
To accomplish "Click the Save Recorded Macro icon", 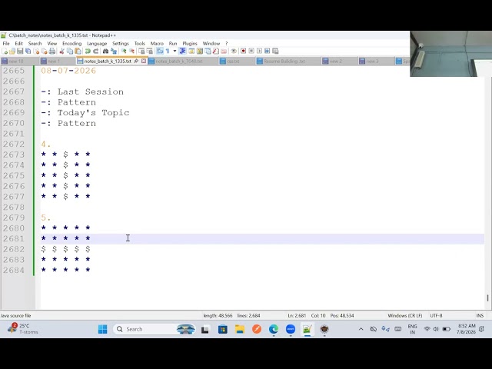I will tap(275, 51).
